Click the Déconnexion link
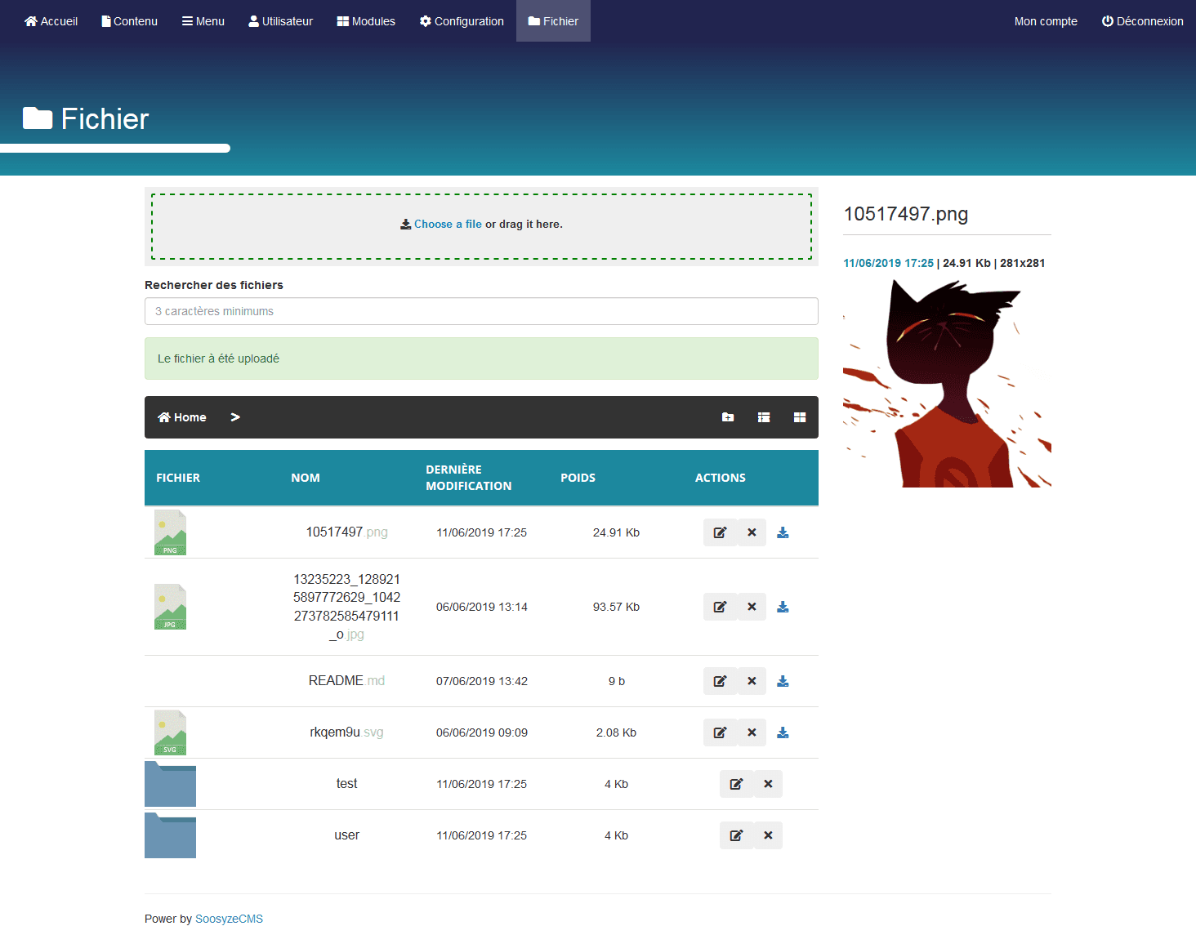 [x=1142, y=21]
